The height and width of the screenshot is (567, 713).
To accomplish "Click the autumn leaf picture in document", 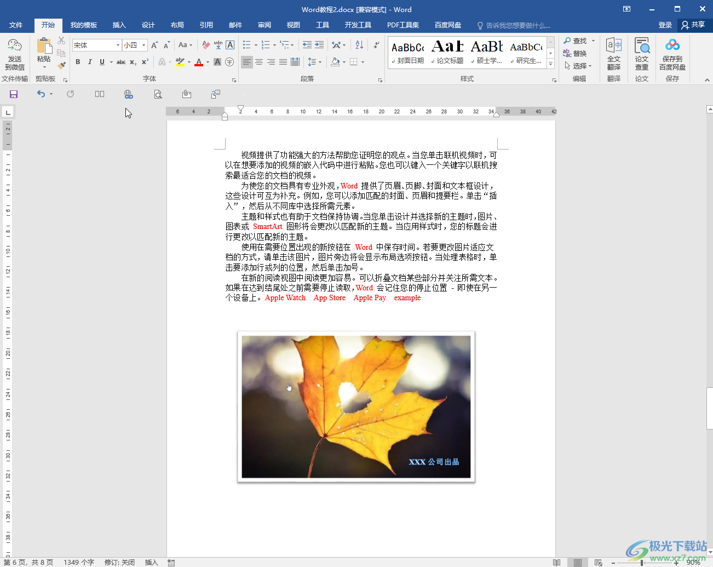I will [x=356, y=407].
